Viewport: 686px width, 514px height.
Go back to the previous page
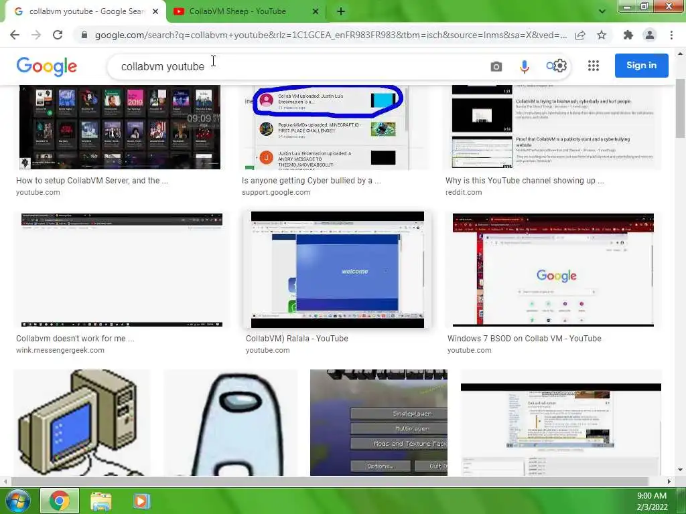(15, 35)
